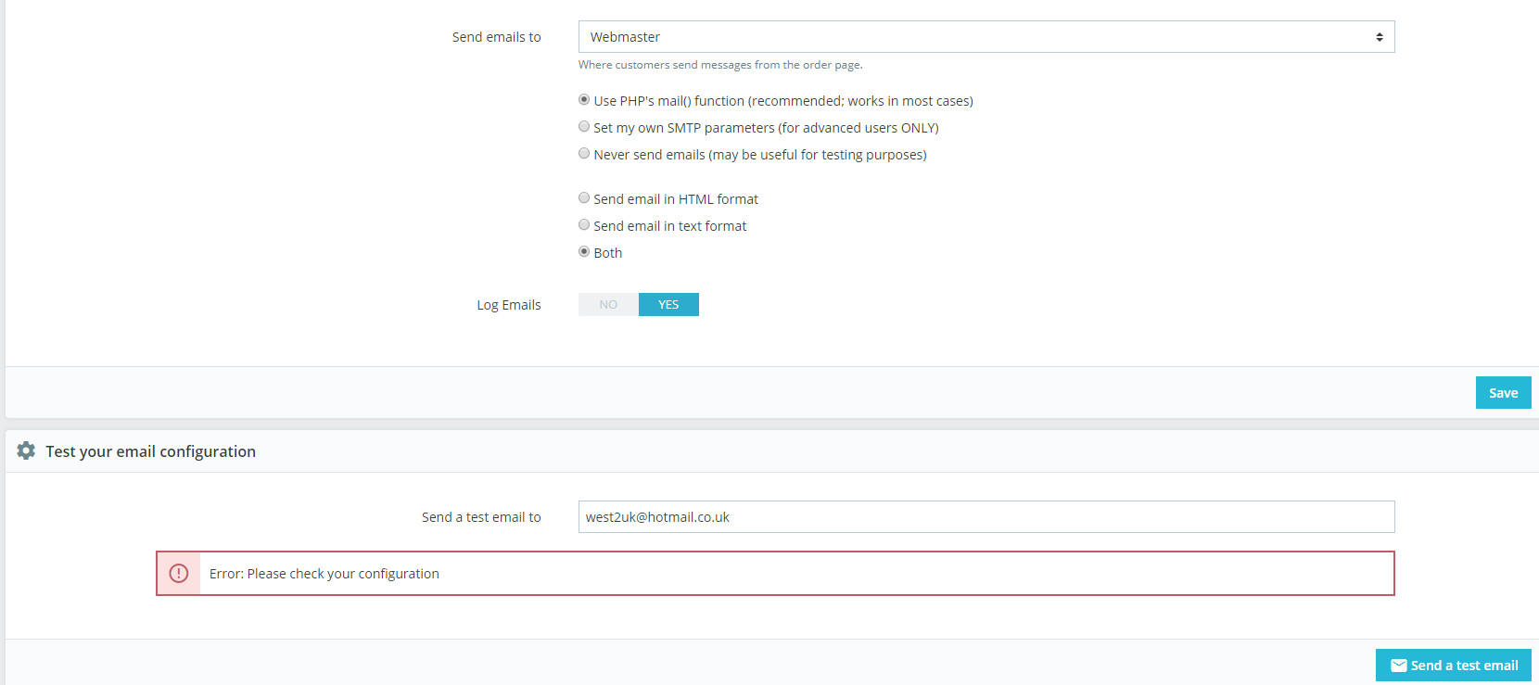This screenshot has height=685, width=1539.
Task: Click the 'Send a test email to' label
Action: [481, 517]
